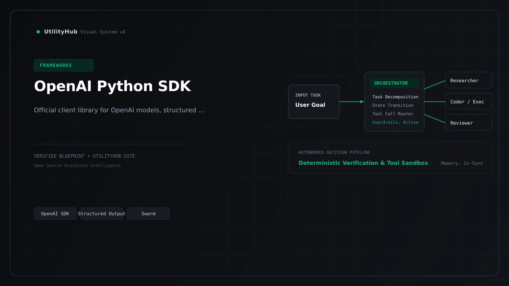This screenshot has height=286, width=509.
Task: Select the Structured Output tag
Action: [102, 214]
